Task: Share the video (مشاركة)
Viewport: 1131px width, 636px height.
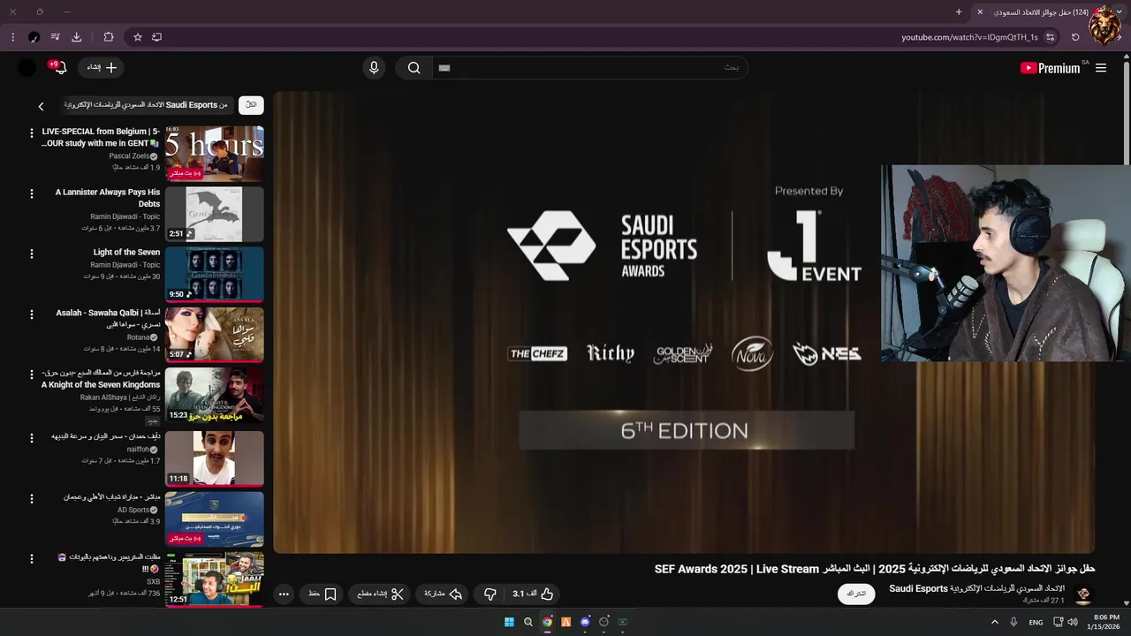Action: point(444,594)
